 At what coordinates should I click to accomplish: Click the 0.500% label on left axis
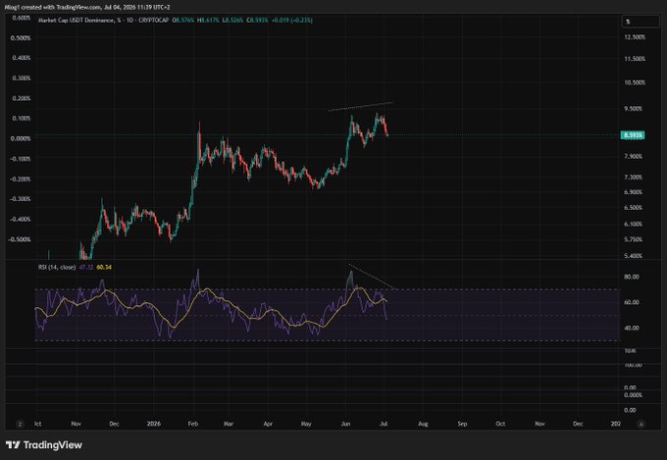21,38
